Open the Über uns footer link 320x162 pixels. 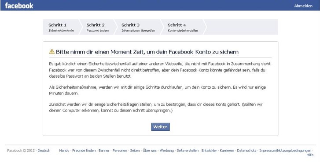pyautogui.click(x=150, y=151)
